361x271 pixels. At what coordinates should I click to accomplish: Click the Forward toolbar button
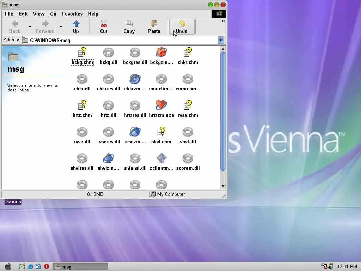[x=45, y=27]
